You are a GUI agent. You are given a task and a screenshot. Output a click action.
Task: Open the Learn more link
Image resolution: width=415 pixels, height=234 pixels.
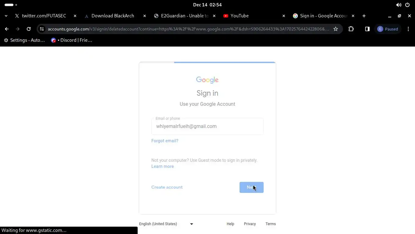tap(163, 166)
